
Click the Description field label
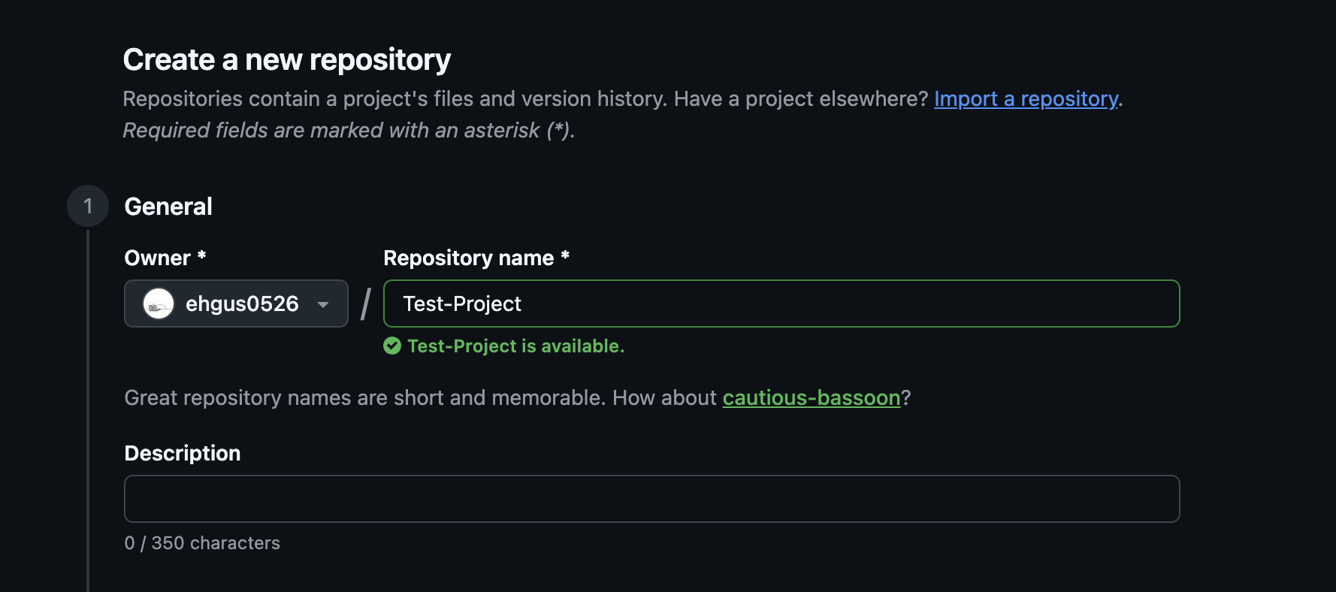[x=183, y=453]
